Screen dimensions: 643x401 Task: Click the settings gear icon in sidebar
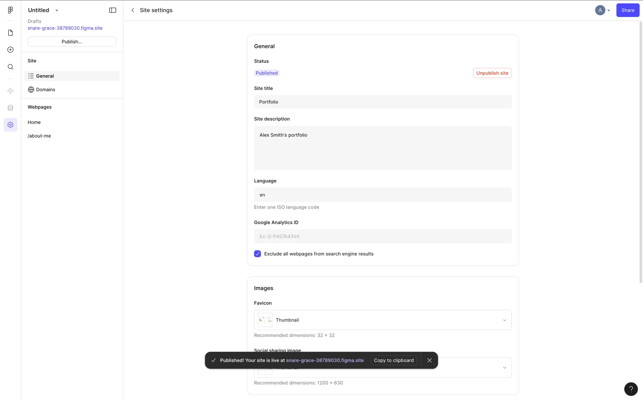[10, 125]
